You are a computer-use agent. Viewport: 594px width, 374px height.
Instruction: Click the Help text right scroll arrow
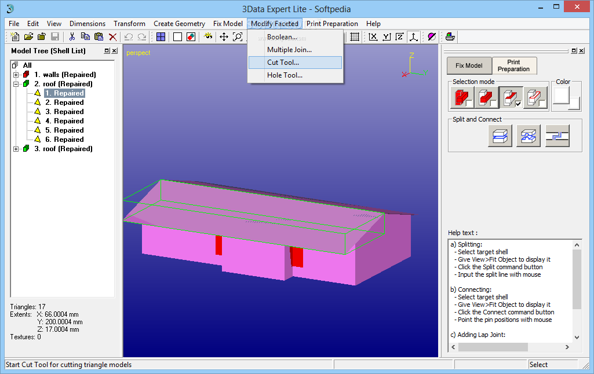tap(567, 347)
